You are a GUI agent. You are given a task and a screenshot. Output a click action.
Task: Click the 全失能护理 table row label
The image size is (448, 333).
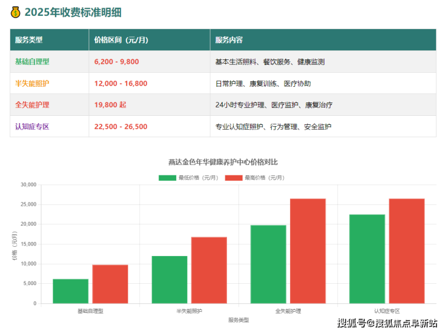pyautogui.click(x=32, y=105)
